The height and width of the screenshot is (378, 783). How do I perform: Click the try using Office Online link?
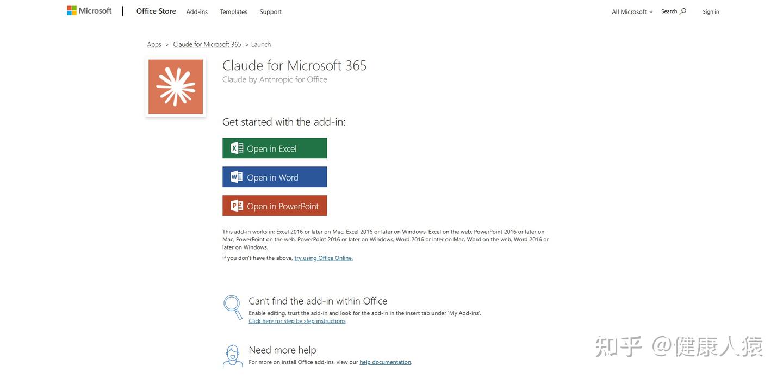[x=324, y=258]
